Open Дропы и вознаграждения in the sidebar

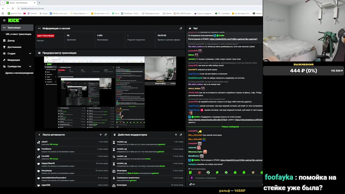(19, 73)
